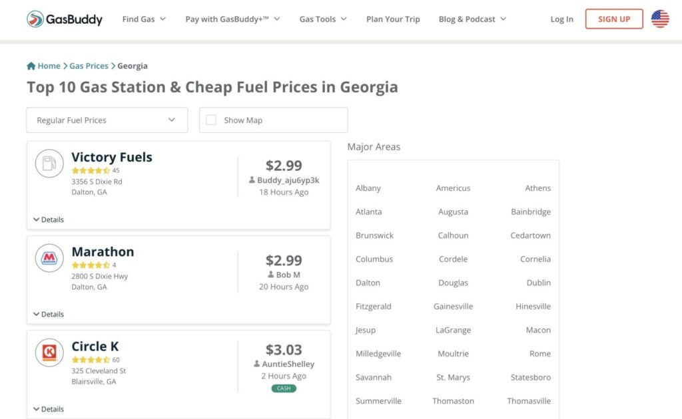The width and height of the screenshot is (682, 419).
Task: Go to Plan Your Trip
Action: tap(393, 19)
